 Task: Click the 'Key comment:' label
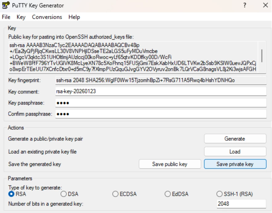[x=24, y=92]
